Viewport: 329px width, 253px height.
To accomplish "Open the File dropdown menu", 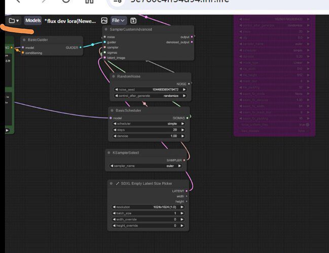I will (118, 21).
